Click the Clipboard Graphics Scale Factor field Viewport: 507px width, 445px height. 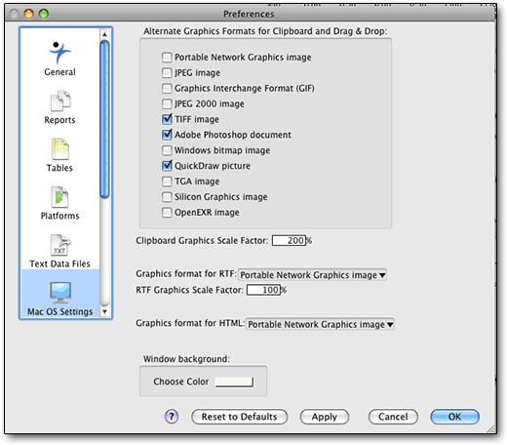289,240
